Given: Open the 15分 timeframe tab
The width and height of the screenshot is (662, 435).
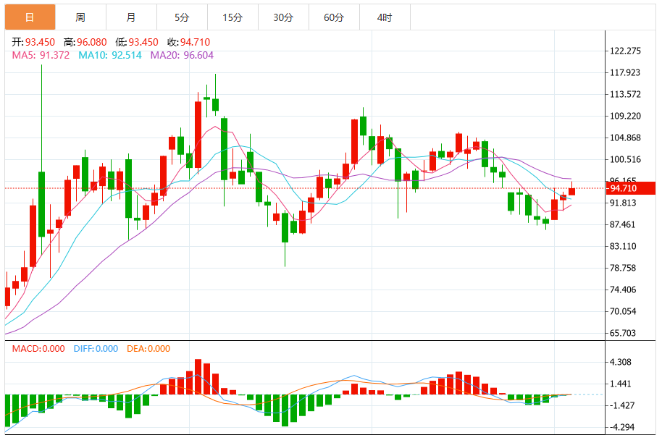Looking at the screenshot, I should tap(232, 17).
